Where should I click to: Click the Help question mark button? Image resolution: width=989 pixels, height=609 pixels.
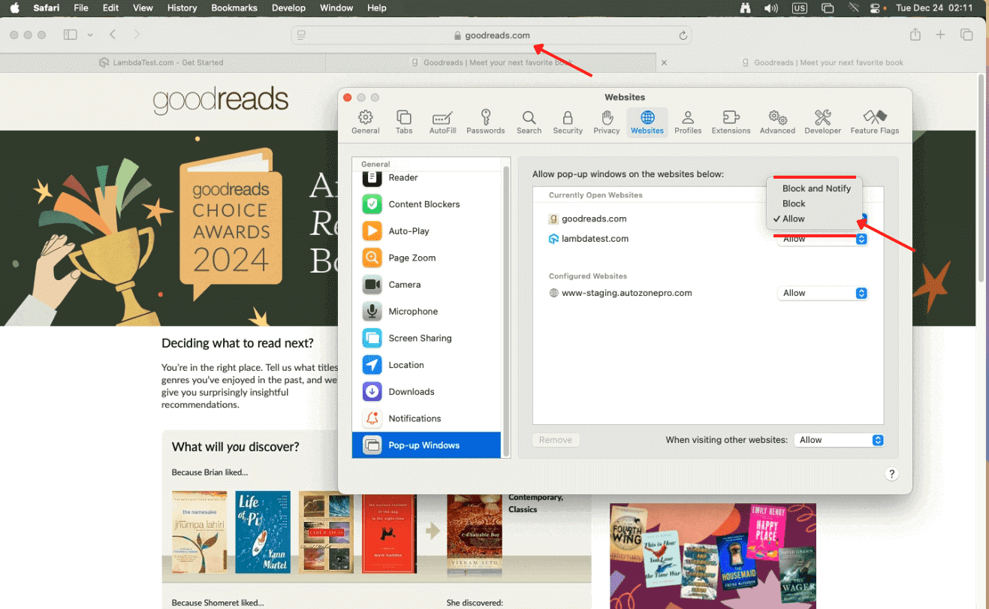[x=891, y=474]
